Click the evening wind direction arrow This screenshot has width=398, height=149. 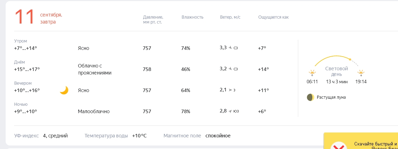pos(231,90)
